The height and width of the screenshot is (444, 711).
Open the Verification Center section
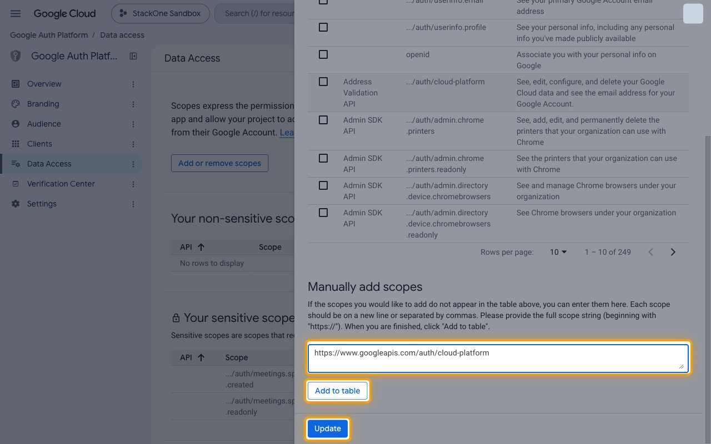(x=61, y=184)
